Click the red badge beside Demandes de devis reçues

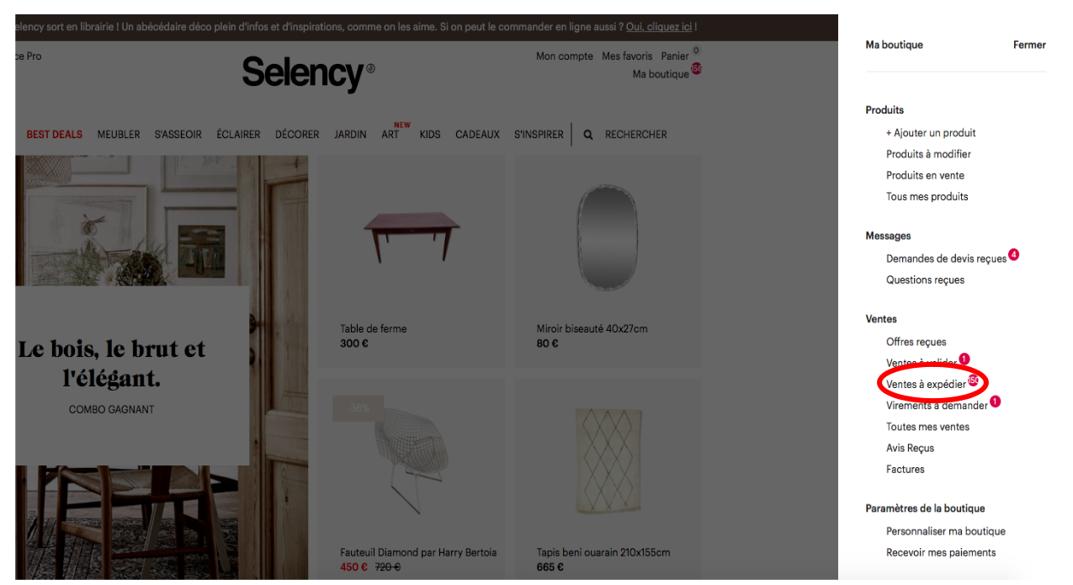[x=1013, y=253]
